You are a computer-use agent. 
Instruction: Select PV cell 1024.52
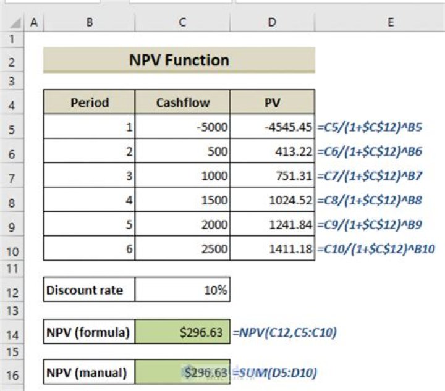273,200
